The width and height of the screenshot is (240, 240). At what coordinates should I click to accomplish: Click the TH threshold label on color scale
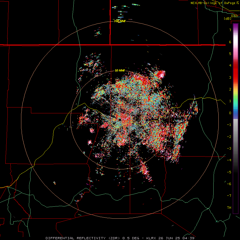click(229, 208)
